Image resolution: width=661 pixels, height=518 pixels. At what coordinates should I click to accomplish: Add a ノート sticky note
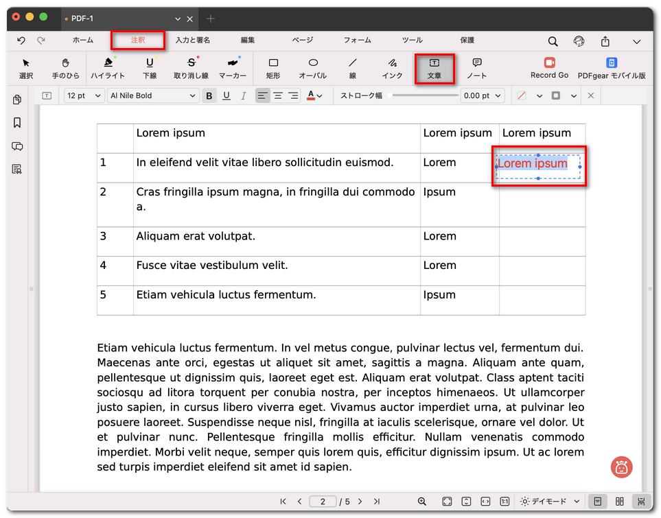tap(476, 67)
